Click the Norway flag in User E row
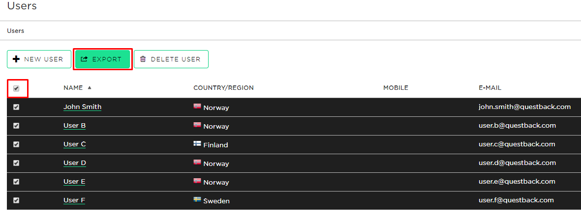The height and width of the screenshot is (219, 581). 197,181
